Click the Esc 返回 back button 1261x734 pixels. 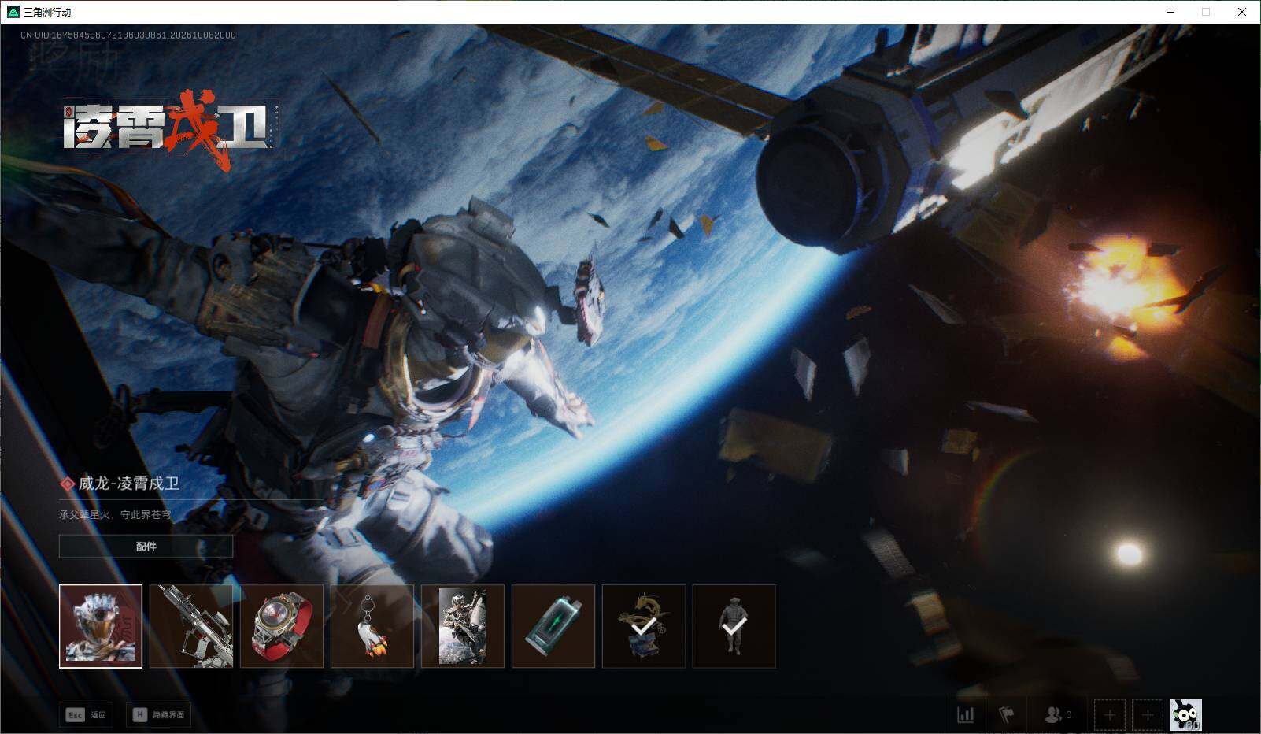click(x=86, y=714)
